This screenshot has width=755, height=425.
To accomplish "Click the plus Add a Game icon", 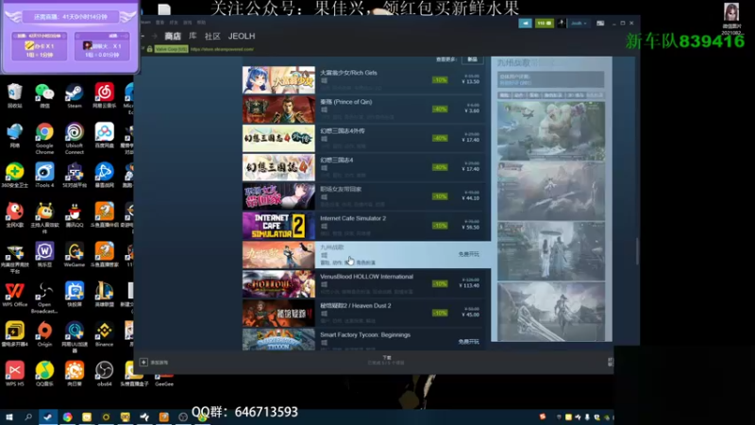I will [x=143, y=362].
